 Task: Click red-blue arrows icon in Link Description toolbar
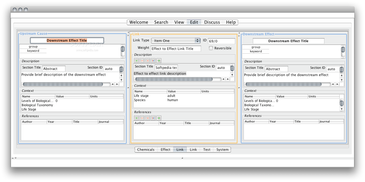click(153, 61)
